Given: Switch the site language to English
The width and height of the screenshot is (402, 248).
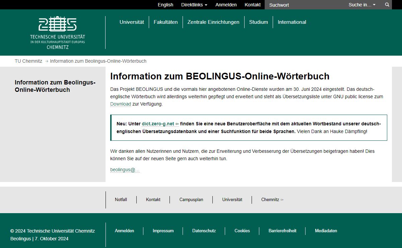Looking at the screenshot, I should coord(165,5).
